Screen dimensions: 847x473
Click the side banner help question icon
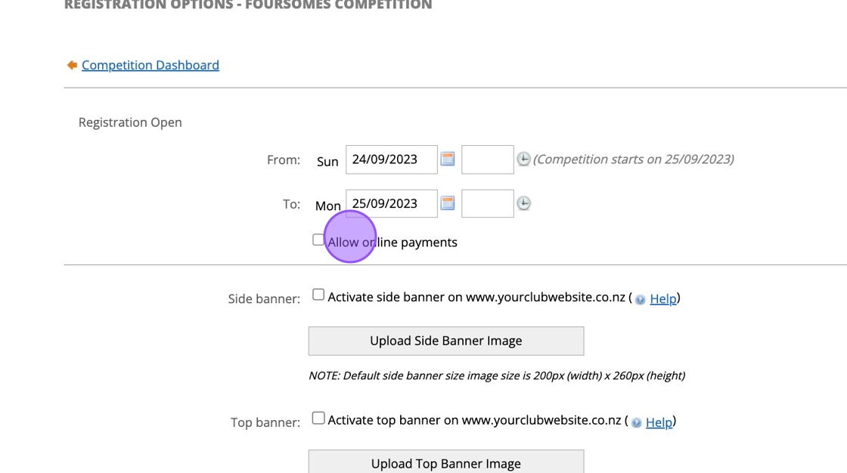[x=641, y=299]
